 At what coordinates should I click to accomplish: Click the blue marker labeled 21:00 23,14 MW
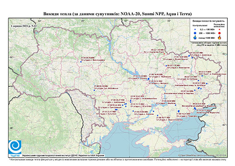(94, 90)
